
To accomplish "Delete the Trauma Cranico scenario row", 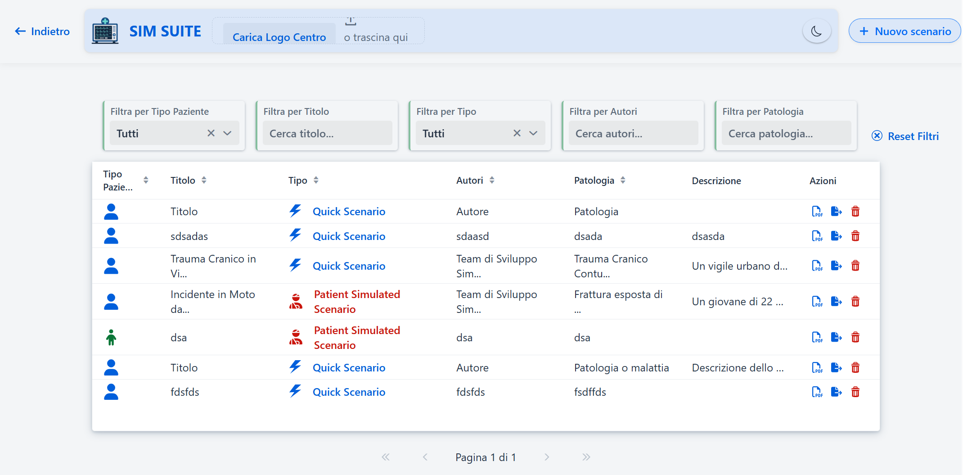I will [855, 266].
